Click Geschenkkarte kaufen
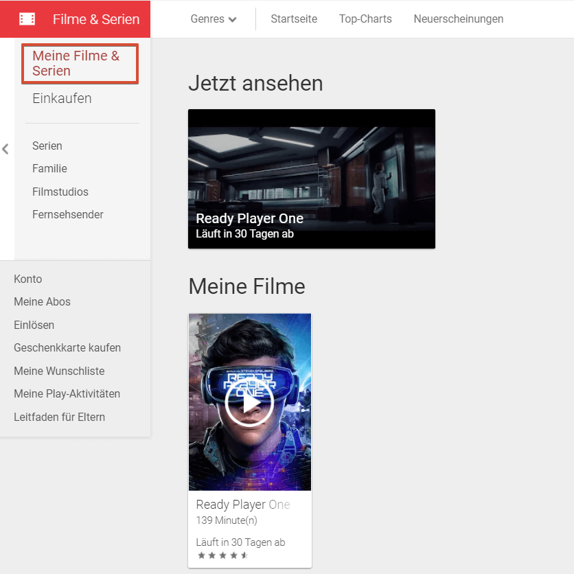Image resolution: width=574 pixels, height=574 pixels. pyautogui.click(x=67, y=347)
